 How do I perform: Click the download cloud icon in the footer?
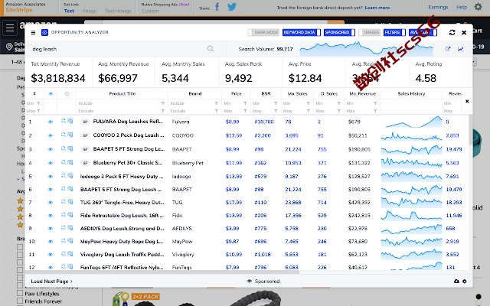click(456, 281)
